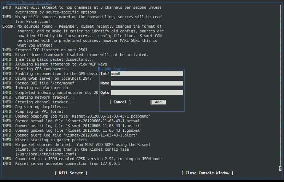
Task: Confirm with the highlighted Add button
Action: 158,102
